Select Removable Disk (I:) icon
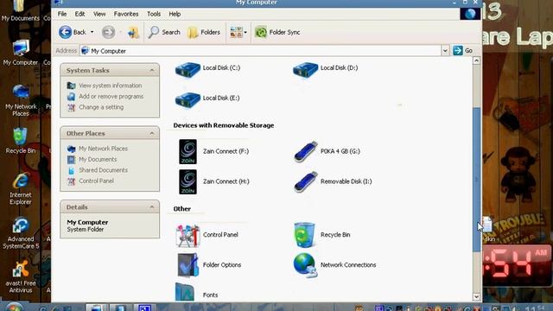This screenshot has width=553, height=311. point(333,181)
